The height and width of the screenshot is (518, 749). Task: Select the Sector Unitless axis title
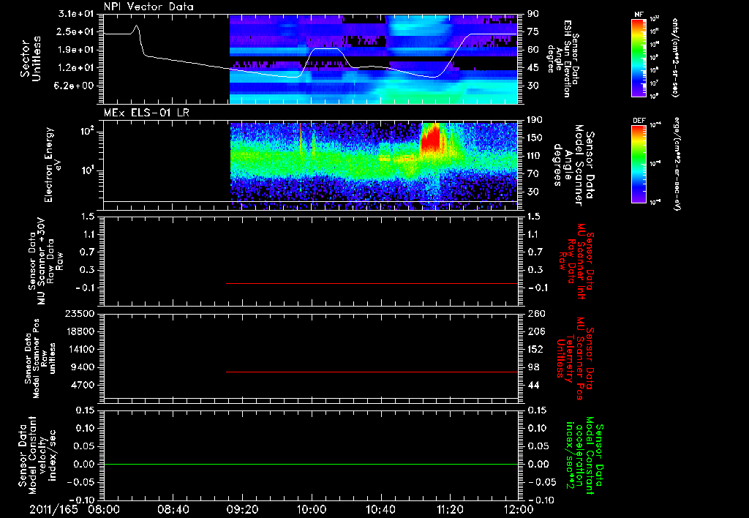tap(31, 59)
